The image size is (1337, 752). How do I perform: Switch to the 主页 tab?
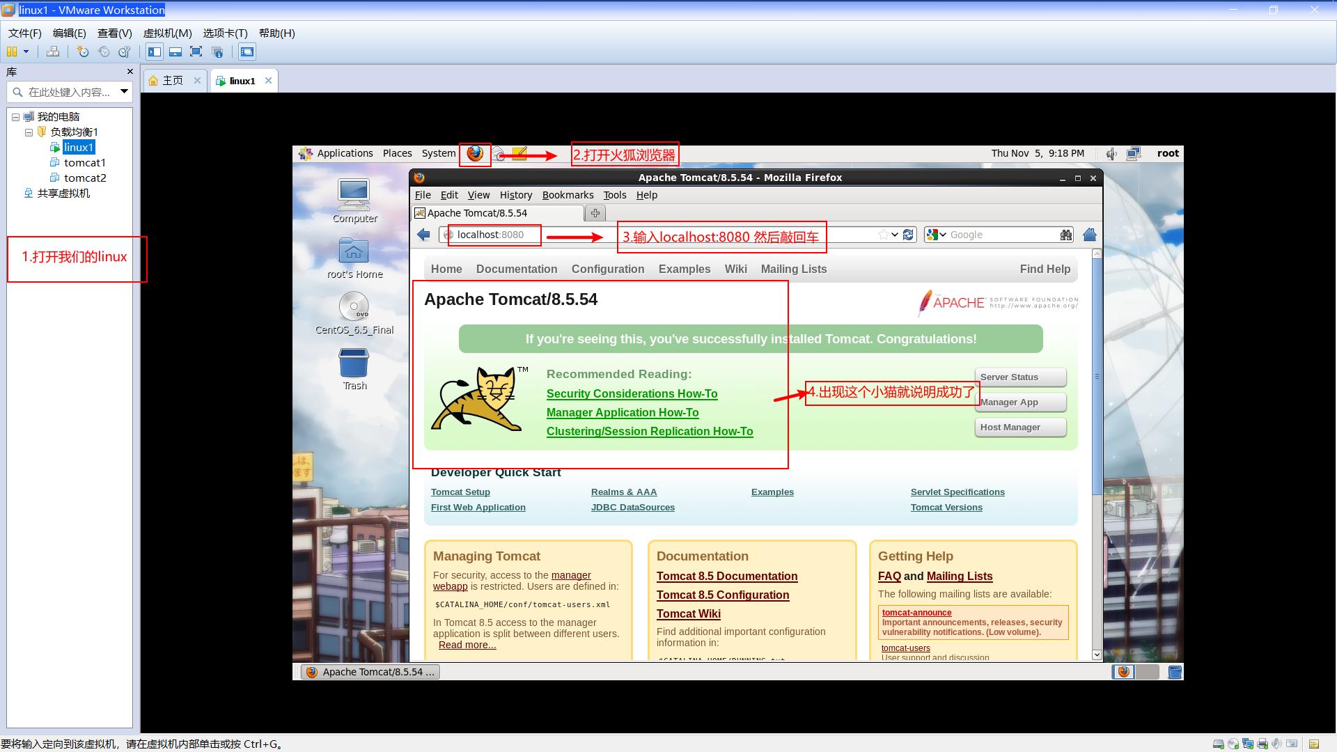point(172,81)
